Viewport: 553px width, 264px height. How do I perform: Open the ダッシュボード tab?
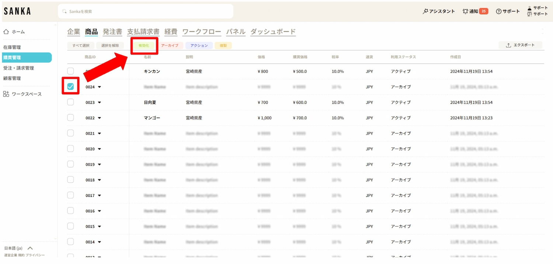(273, 32)
